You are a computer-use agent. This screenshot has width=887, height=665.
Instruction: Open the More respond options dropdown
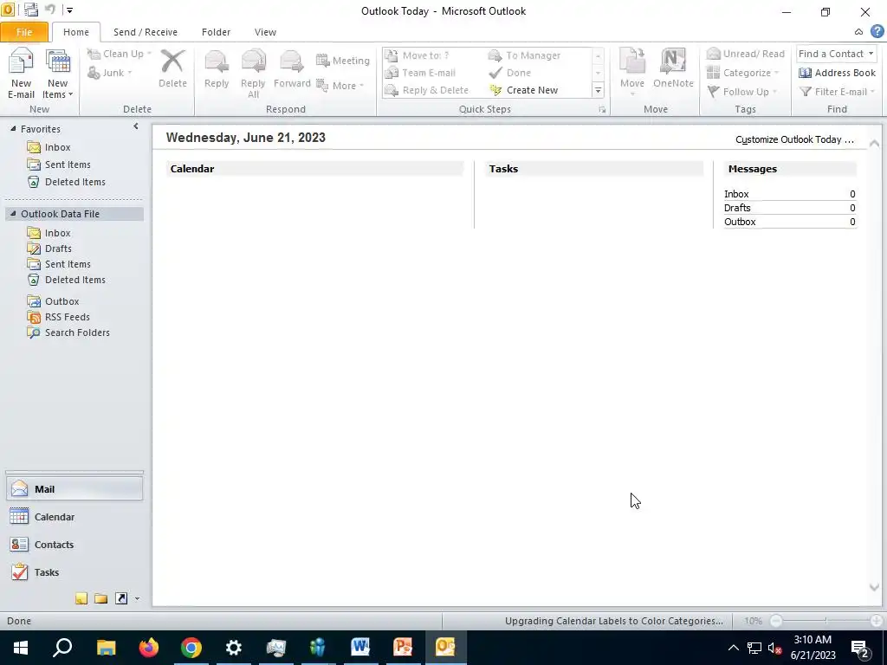340,86
